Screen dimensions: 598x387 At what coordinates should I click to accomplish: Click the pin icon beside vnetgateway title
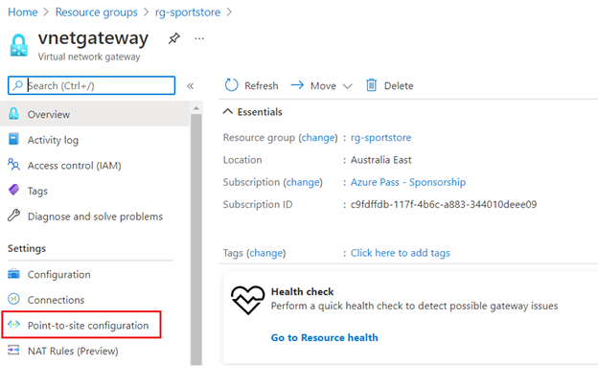[173, 38]
